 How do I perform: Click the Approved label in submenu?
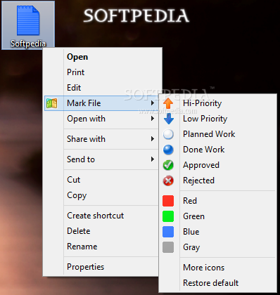click(x=201, y=165)
